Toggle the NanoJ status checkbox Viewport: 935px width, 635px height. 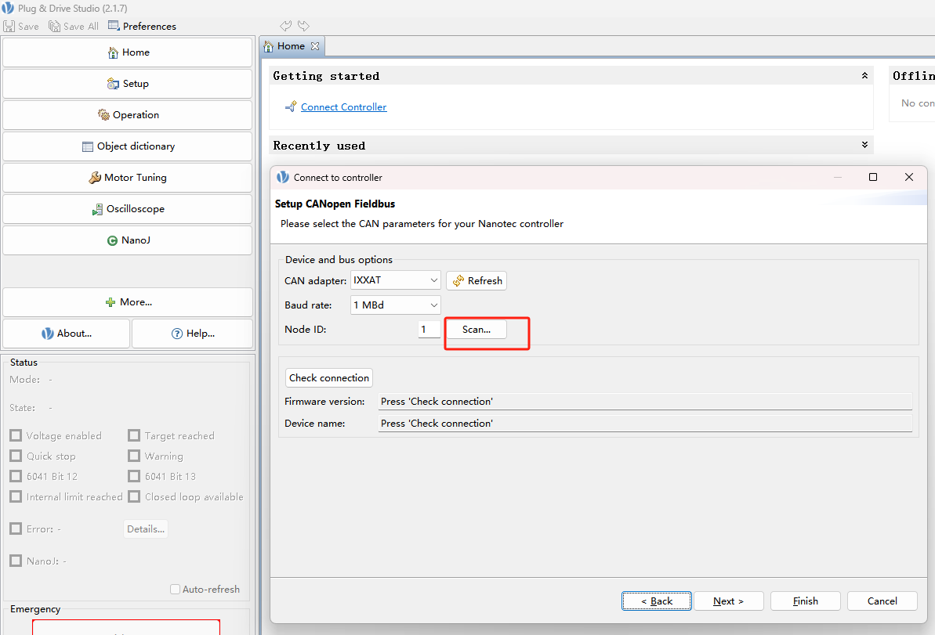coord(16,561)
